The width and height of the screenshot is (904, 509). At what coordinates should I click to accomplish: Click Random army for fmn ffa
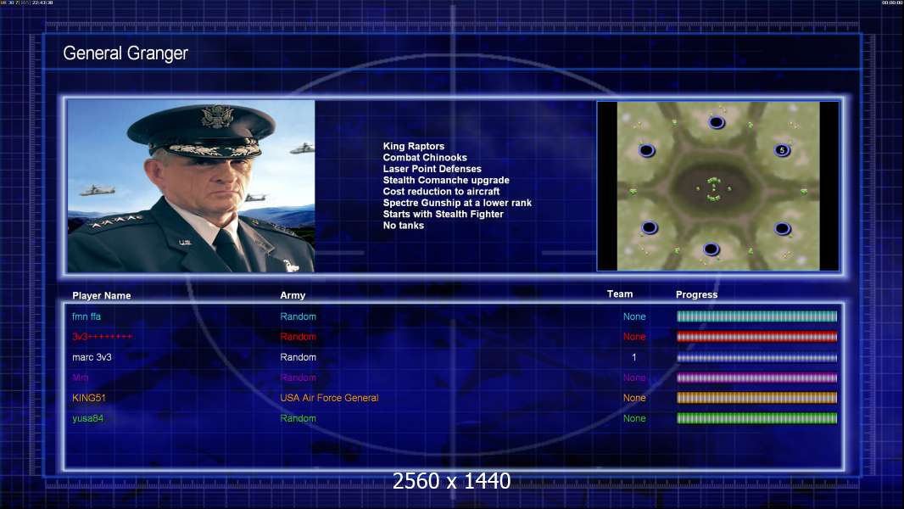[298, 316]
